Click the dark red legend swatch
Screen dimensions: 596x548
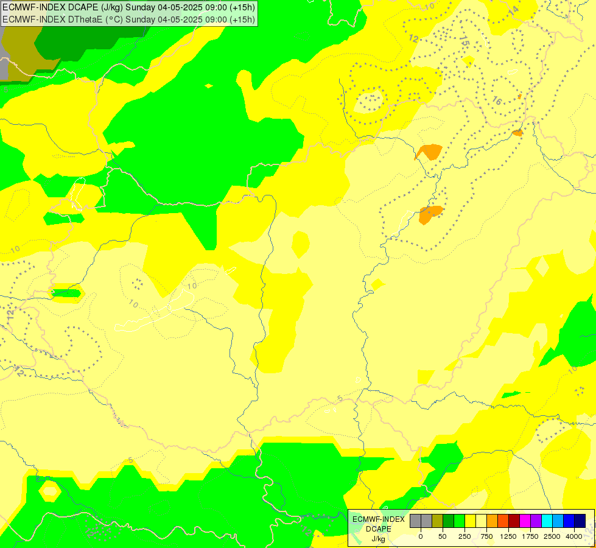point(514,521)
